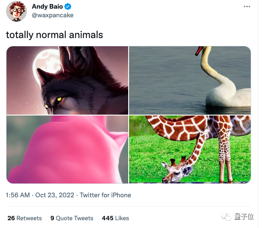Click the "totally normal animals" tweet text

click(x=55, y=35)
